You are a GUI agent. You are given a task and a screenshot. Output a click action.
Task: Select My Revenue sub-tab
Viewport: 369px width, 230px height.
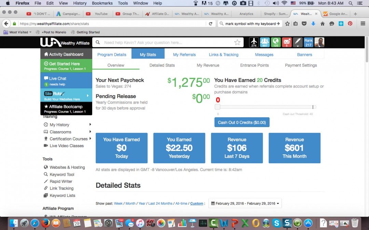pos(208,65)
